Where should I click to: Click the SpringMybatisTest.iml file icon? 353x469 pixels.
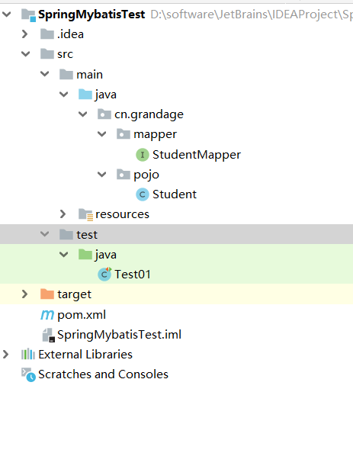coord(49,335)
